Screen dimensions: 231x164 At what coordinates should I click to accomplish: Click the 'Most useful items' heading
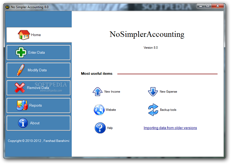(97, 73)
